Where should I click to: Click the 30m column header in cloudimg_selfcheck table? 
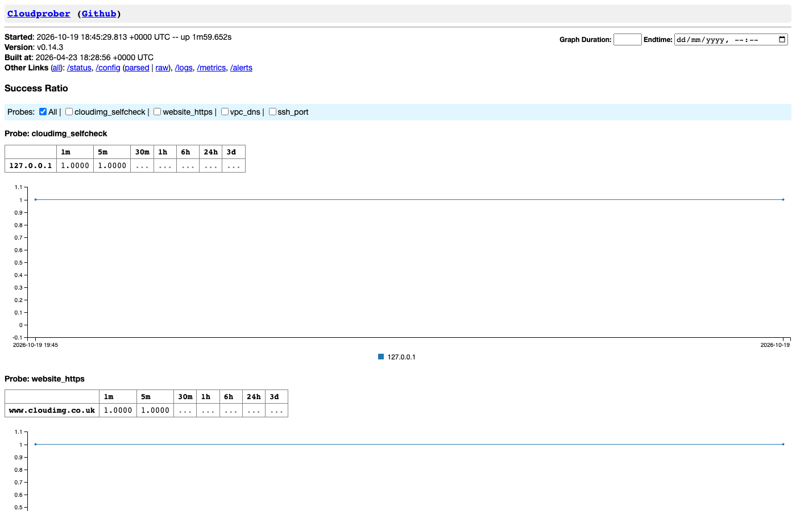pyautogui.click(x=142, y=152)
